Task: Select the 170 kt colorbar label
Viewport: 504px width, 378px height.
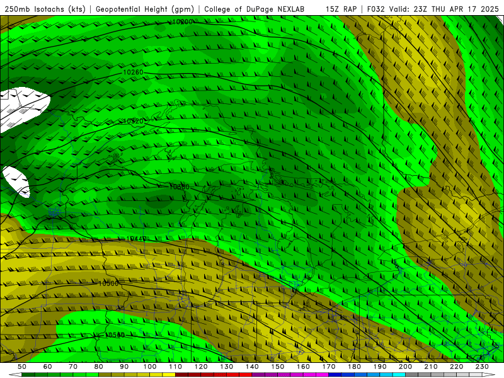Action: (x=329, y=367)
